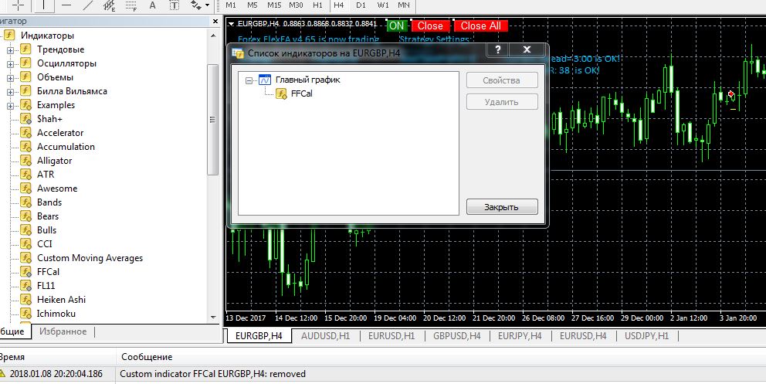The image size is (766, 384).
Task: Collapse the Главный график node
Action: click(249, 80)
